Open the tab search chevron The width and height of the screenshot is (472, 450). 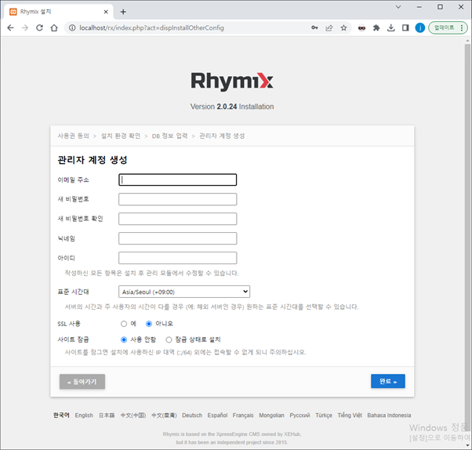(398, 7)
